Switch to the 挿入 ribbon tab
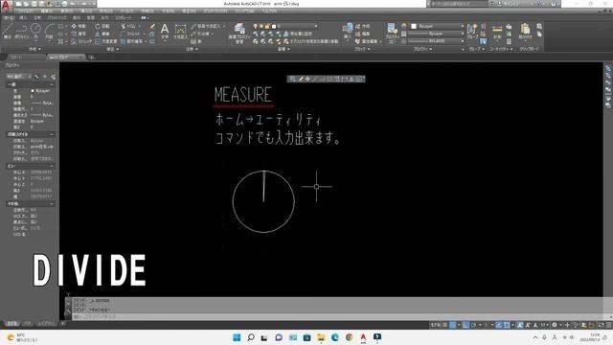The image size is (613, 345). [x=23, y=17]
